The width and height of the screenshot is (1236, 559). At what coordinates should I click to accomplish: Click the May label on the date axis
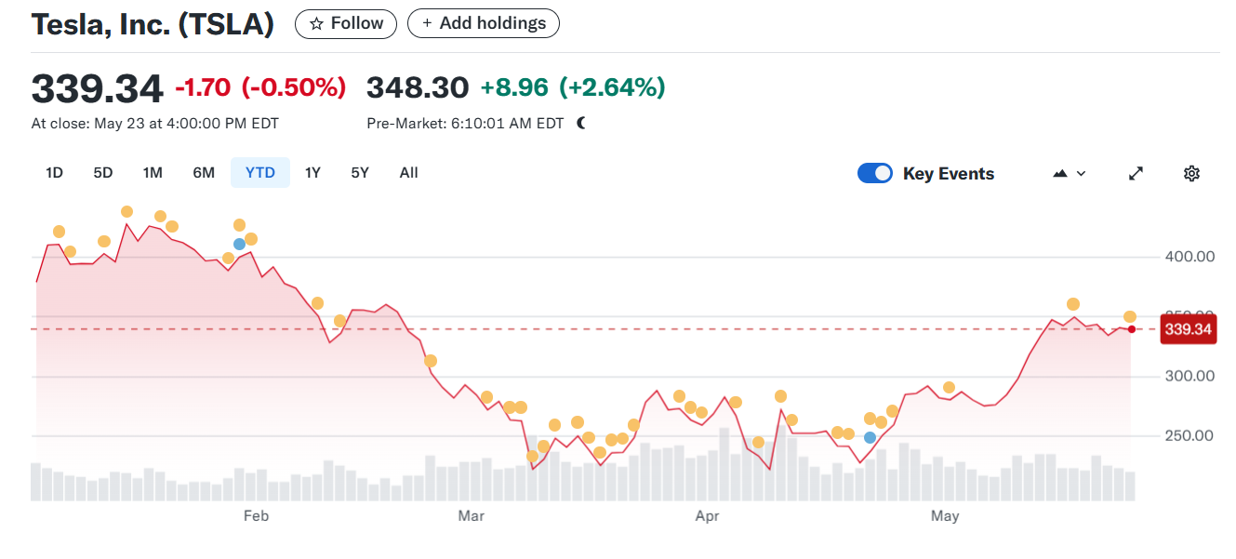(945, 515)
